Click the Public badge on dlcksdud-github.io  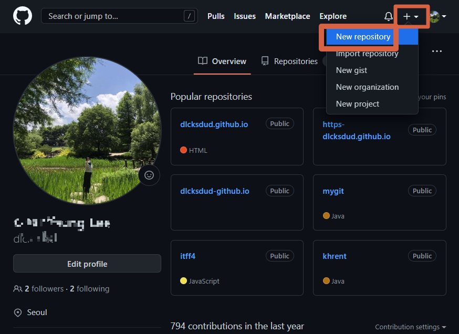[279, 191]
